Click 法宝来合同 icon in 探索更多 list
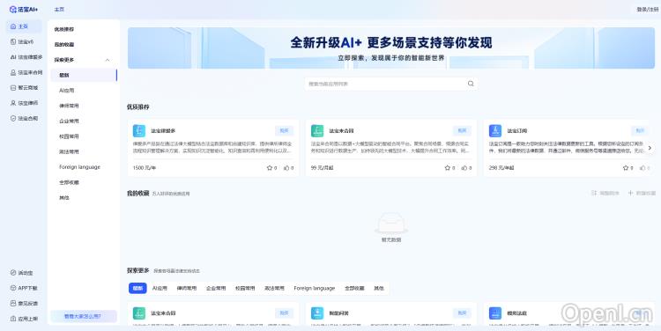The height and width of the screenshot is (331, 661). pos(139,313)
